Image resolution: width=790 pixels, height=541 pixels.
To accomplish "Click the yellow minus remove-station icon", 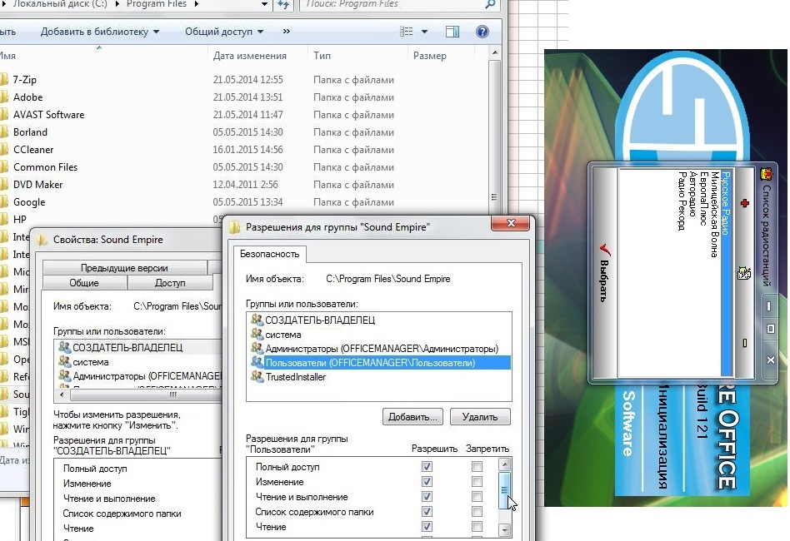I will click(x=744, y=342).
